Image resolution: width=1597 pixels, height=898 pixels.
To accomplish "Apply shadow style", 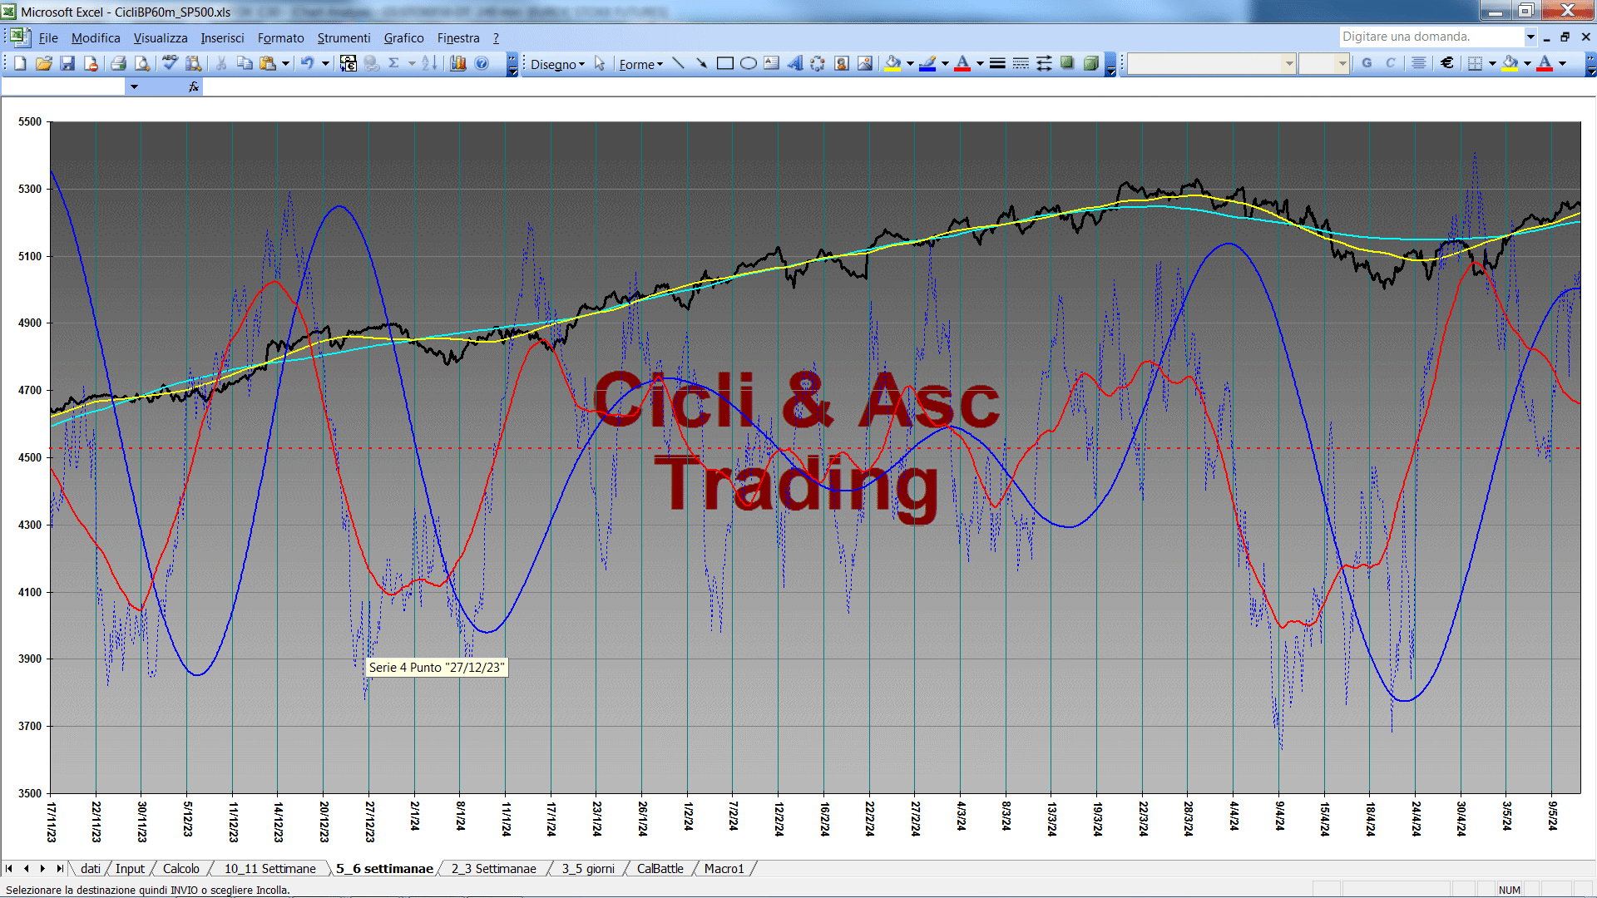I will point(1067,63).
